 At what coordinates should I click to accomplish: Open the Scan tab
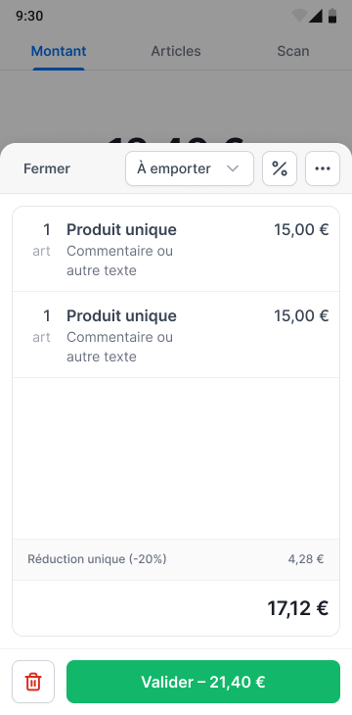tap(292, 51)
